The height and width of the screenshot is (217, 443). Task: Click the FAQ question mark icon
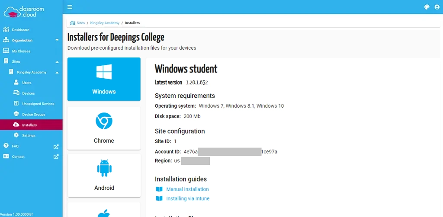(x=6, y=146)
